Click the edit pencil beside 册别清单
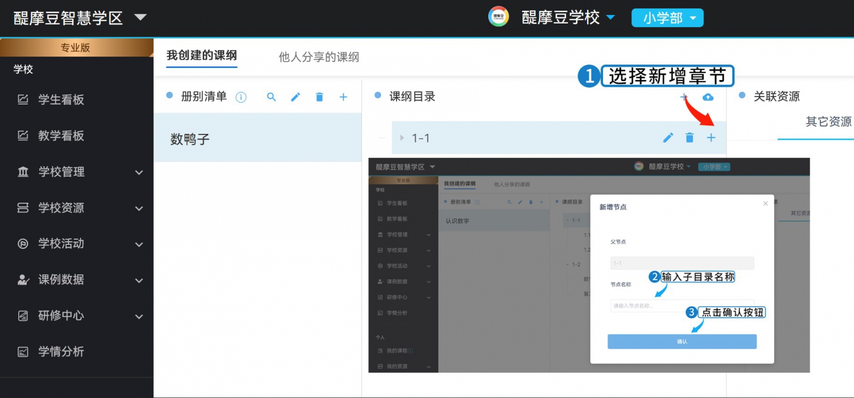The image size is (854, 398). click(295, 97)
